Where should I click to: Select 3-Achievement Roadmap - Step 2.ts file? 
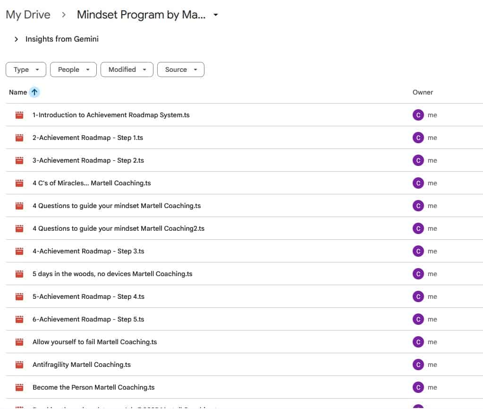[88, 160]
